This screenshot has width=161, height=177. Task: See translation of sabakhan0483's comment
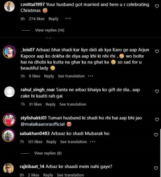(74, 142)
